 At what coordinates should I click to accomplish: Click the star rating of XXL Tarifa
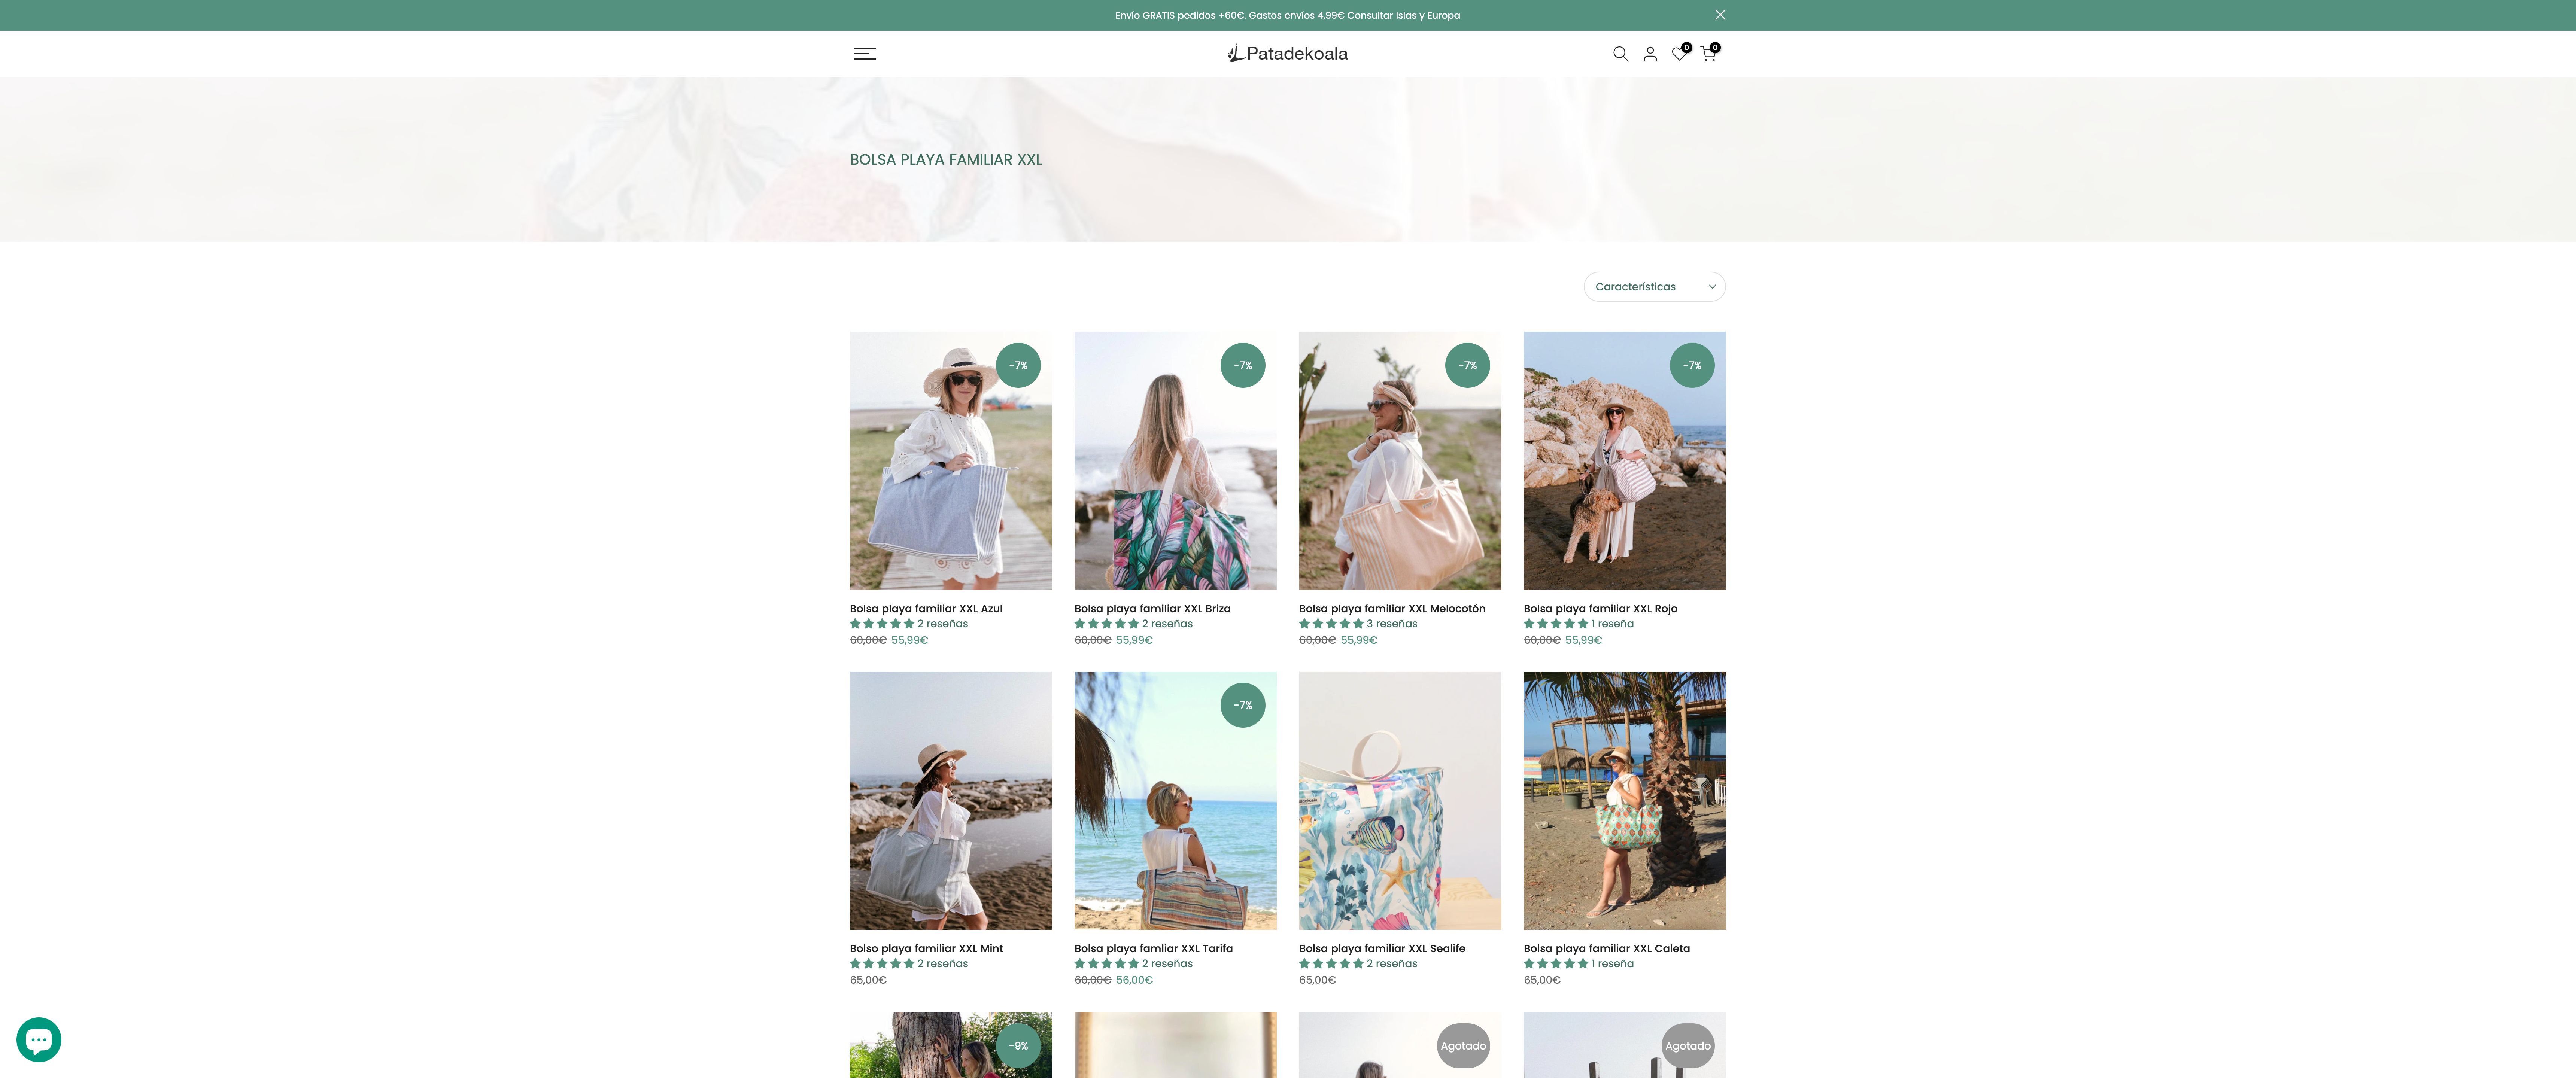click(x=1107, y=964)
